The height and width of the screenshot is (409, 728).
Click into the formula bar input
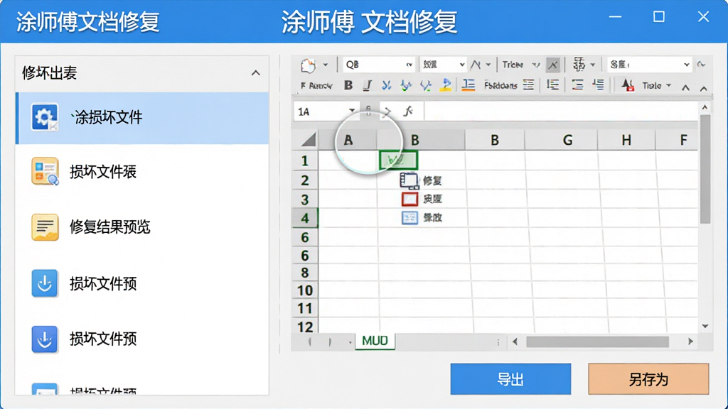(561, 111)
